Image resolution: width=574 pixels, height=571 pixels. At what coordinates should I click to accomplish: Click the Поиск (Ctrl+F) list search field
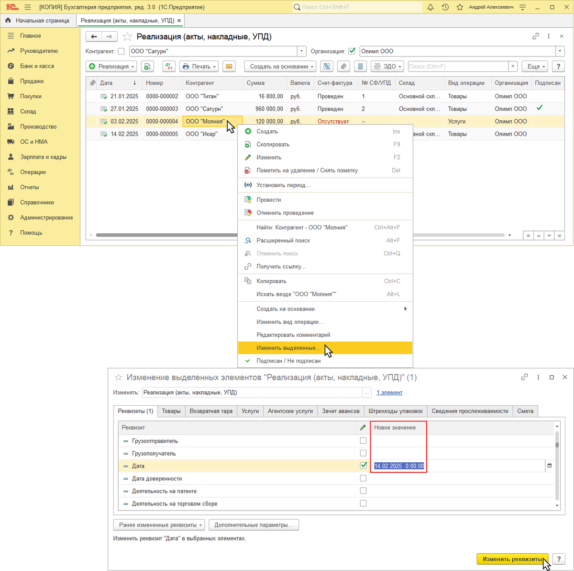tap(458, 67)
